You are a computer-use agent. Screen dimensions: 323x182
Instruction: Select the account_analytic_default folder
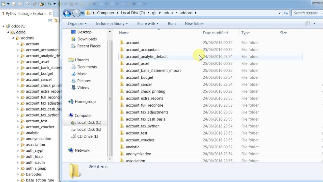[x=210, y=57]
